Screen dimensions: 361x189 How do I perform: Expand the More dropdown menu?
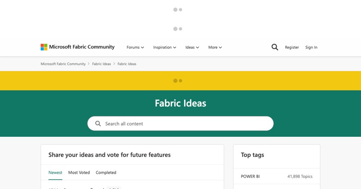click(x=215, y=47)
